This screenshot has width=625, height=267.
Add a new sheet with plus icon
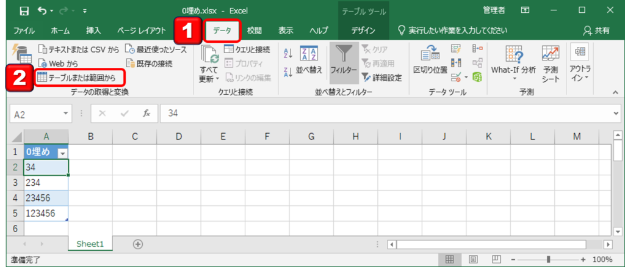point(138,244)
